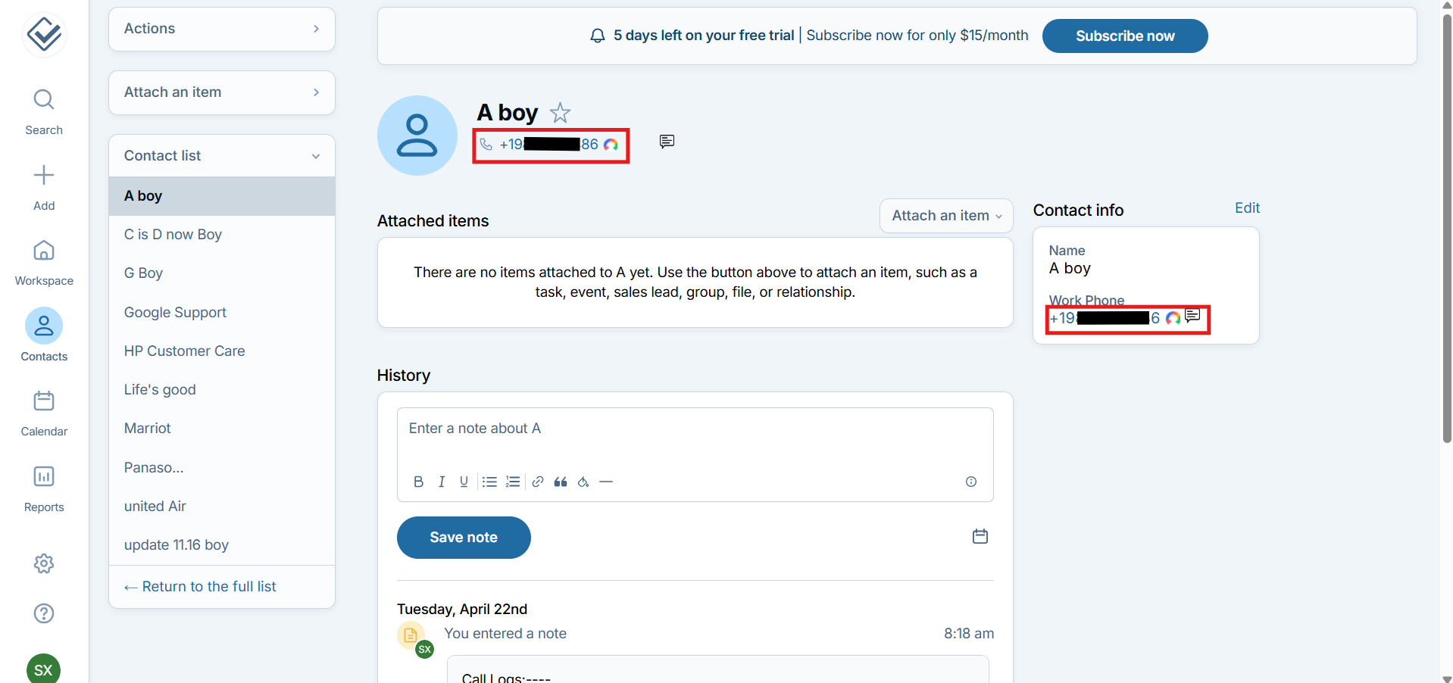Viewport: 1453px width, 683px height.
Task: Open highlight color fill tool
Action: pyautogui.click(x=583, y=482)
